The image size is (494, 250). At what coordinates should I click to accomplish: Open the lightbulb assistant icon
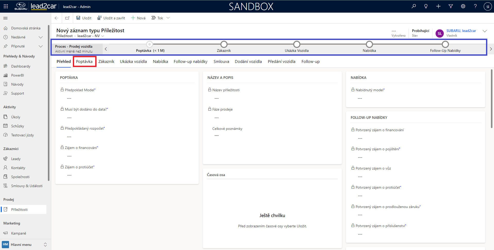[426, 6]
